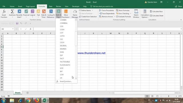Switch to the Home tab
Screen dimensions: 183x103
(12, 6)
